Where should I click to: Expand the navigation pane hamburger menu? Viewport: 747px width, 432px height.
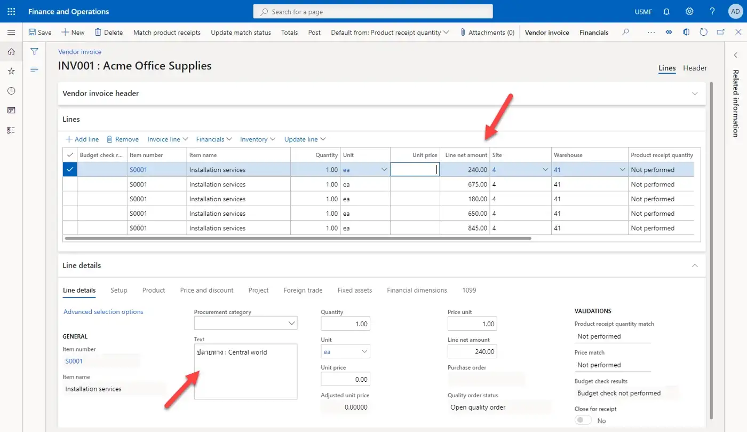(x=11, y=33)
